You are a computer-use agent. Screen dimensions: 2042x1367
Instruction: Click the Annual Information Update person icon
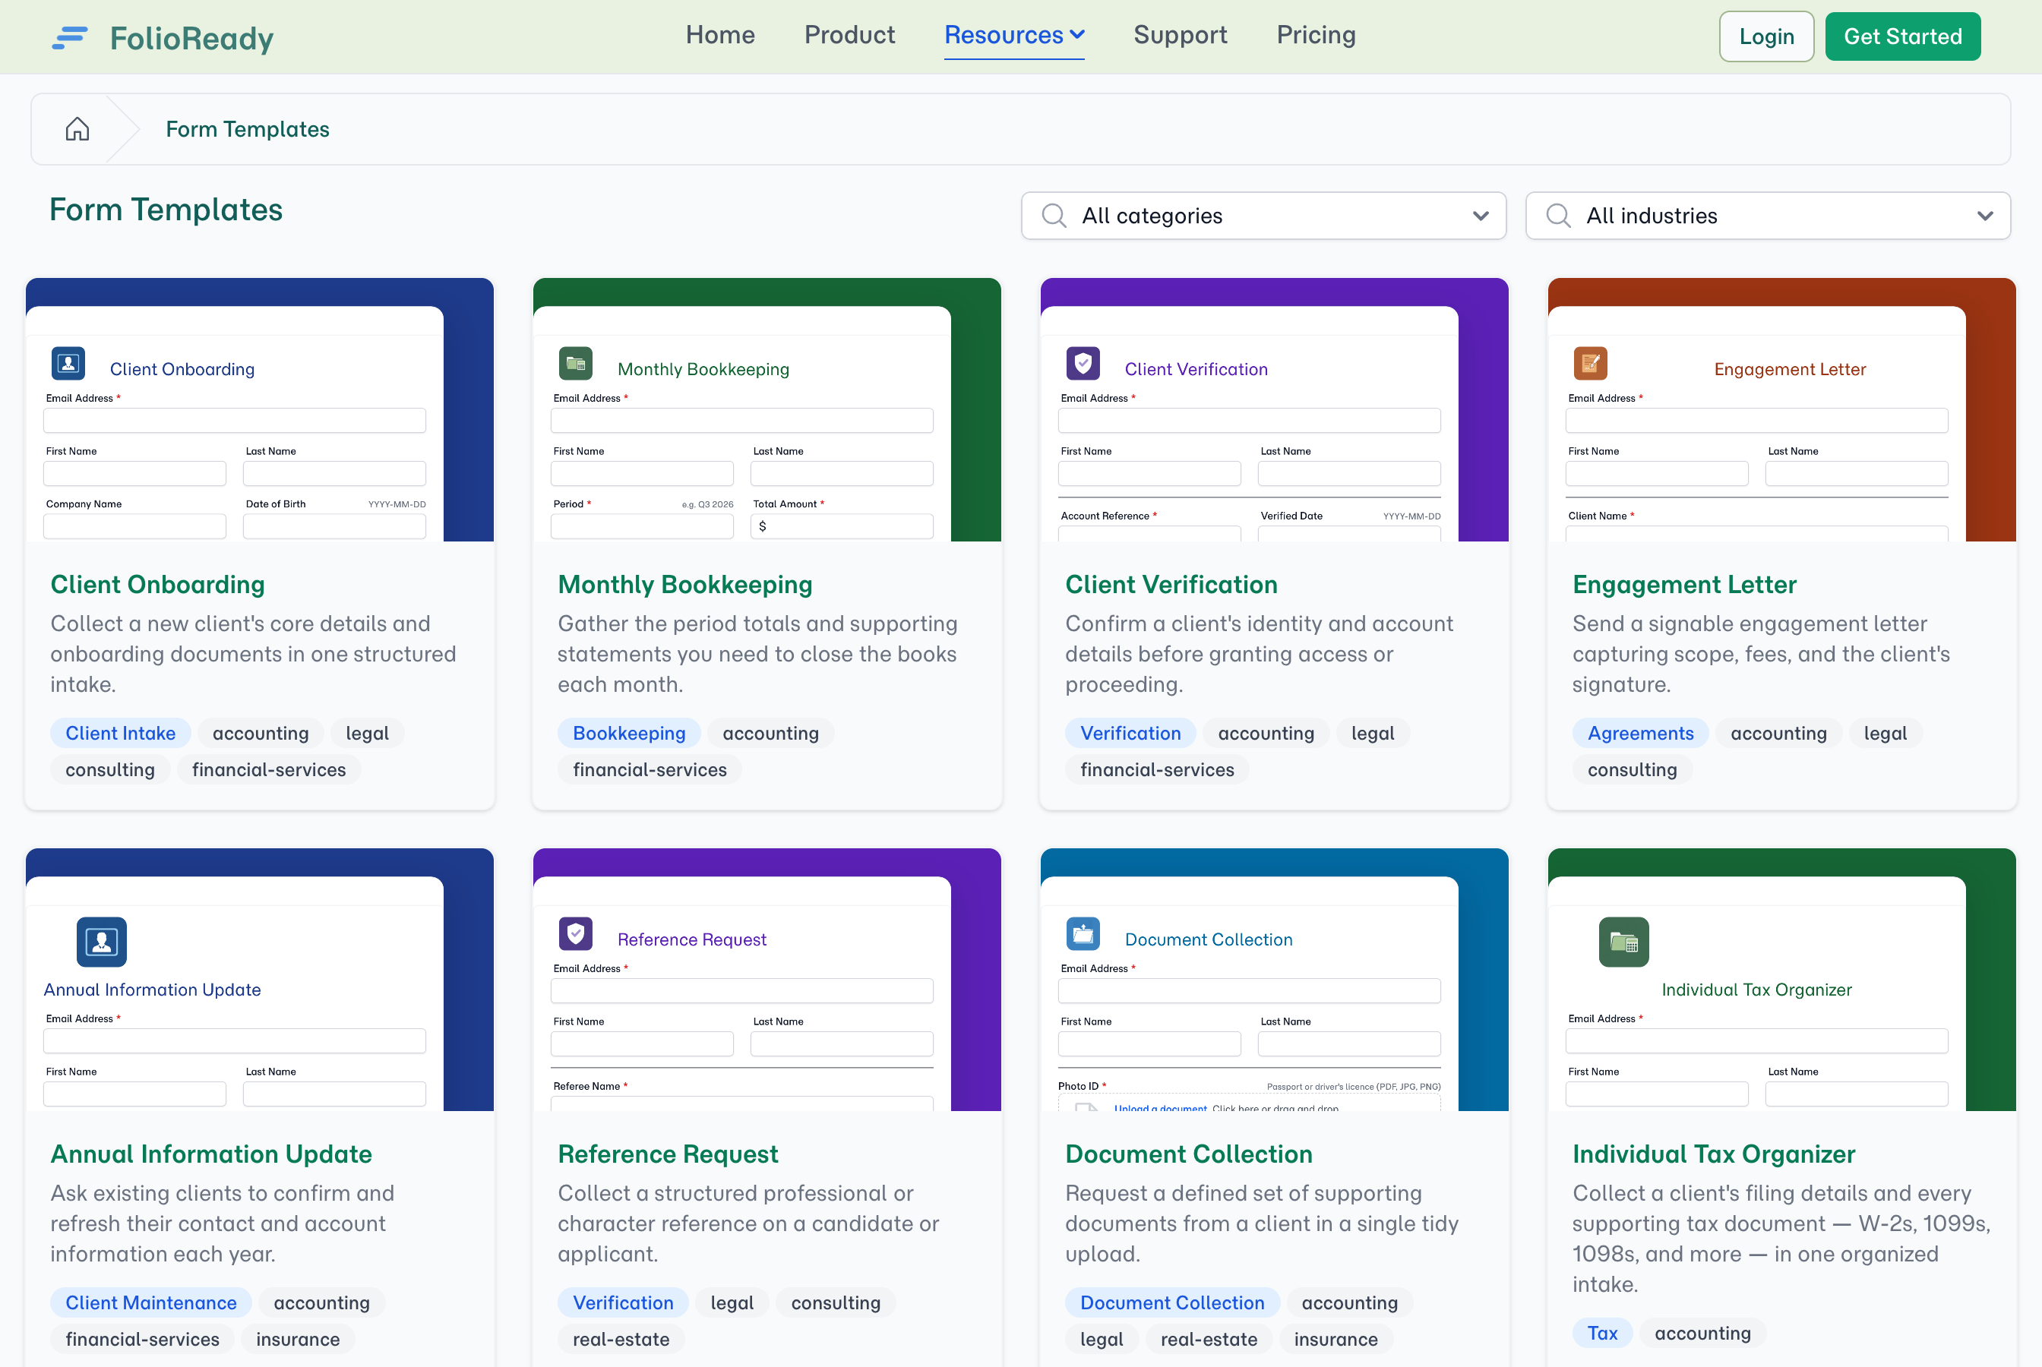tap(102, 942)
